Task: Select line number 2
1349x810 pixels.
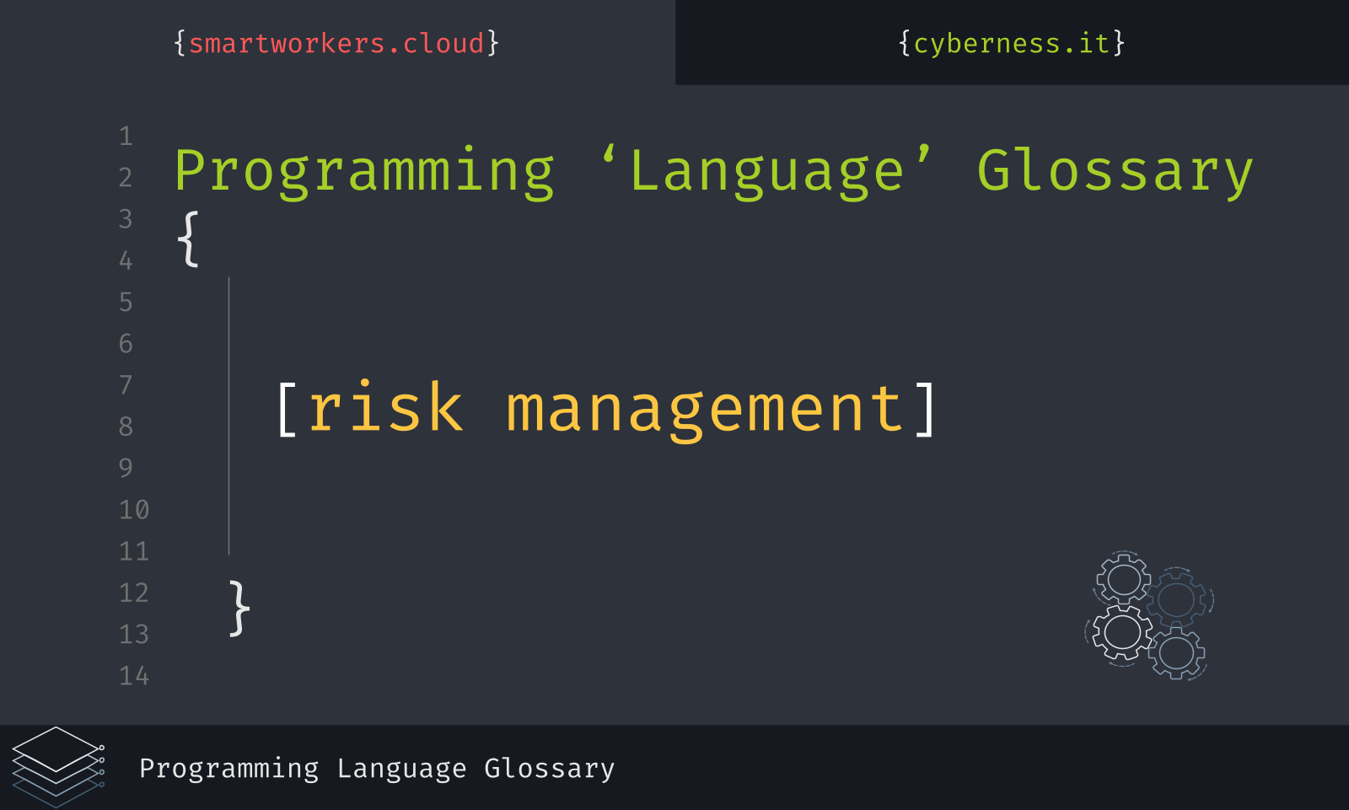Action: tap(126, 177)
